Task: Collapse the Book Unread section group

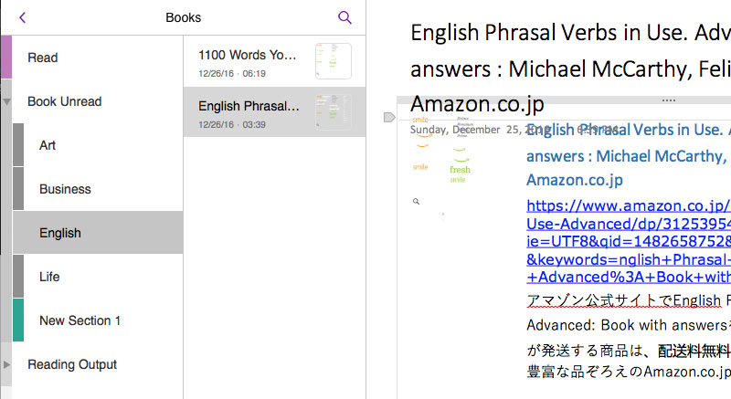Action: point(6,101)
